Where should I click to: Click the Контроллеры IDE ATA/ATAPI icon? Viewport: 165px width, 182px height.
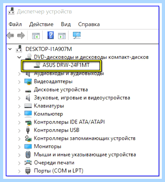pos(28,122)
